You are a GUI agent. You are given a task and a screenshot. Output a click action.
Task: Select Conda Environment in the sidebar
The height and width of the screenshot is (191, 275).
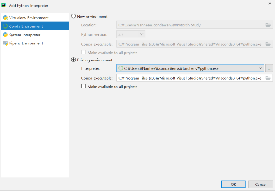click(35, 26)
